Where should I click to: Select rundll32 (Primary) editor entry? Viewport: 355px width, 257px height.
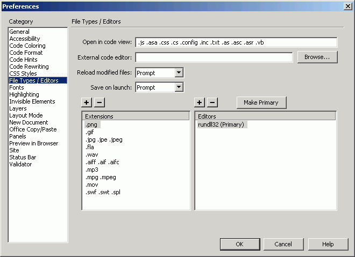(x=222, y=124)
